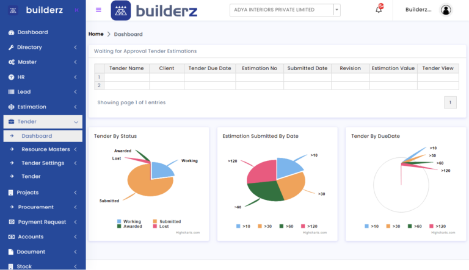Click the Tender briefcase icon

[x=12, y=121]
